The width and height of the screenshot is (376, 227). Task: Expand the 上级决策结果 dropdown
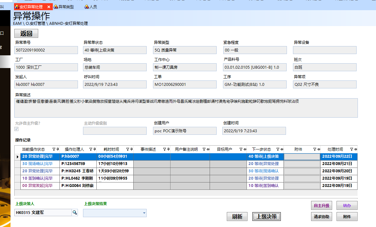[x=144, y=213]
